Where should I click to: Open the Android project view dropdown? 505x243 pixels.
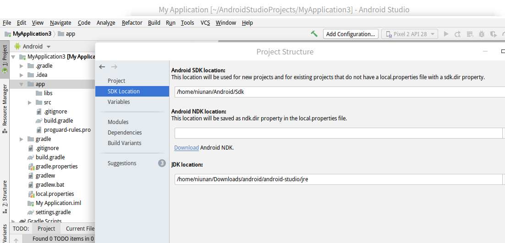point(33,47)
